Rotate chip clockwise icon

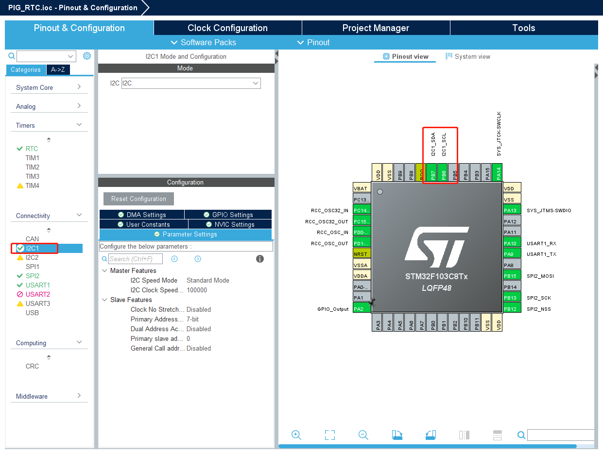tap(397, 435)
